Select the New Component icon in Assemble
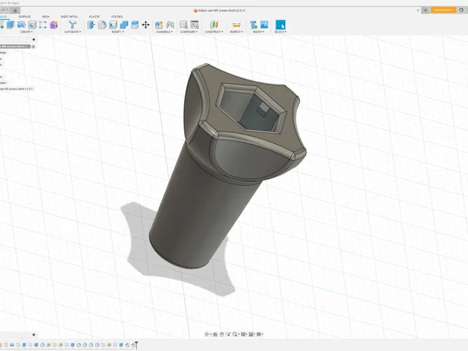This screenshot has width=468, height=351. coord(159,25)
